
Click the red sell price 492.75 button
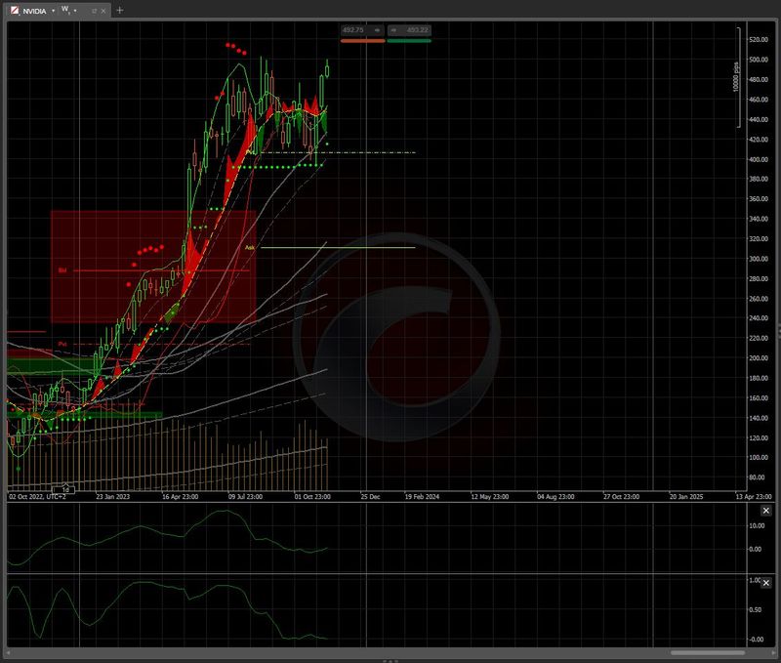tap(360, 30)
